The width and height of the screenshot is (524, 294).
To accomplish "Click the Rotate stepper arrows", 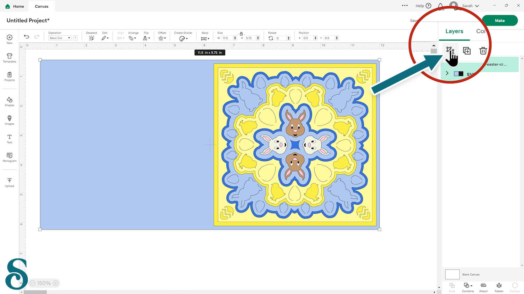I will [x=289, y=38].
